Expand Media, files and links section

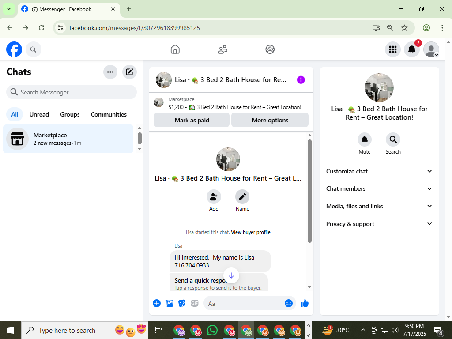(x=379, y=207)
